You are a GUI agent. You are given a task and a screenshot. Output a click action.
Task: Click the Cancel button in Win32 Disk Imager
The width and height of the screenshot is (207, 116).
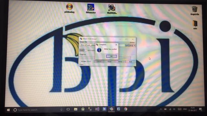[x=99, y=62]
